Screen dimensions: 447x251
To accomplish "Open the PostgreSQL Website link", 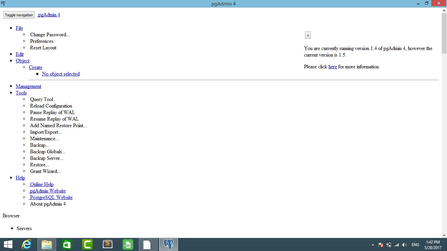I will tap(51, 197).
